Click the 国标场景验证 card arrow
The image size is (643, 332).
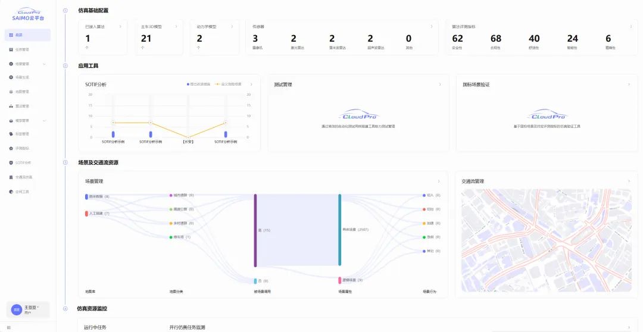(x=629, y=84)
